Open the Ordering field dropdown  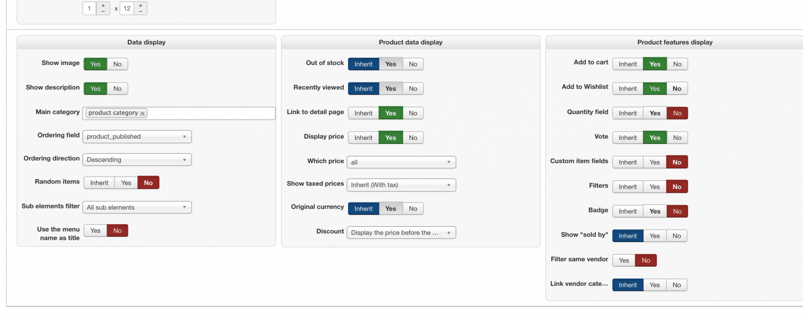coord(137,137)
